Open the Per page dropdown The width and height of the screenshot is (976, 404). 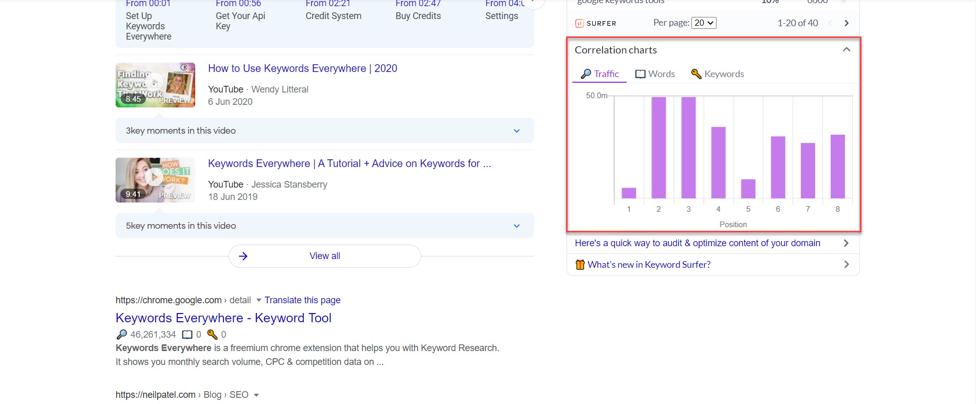(x=704, y=23)
